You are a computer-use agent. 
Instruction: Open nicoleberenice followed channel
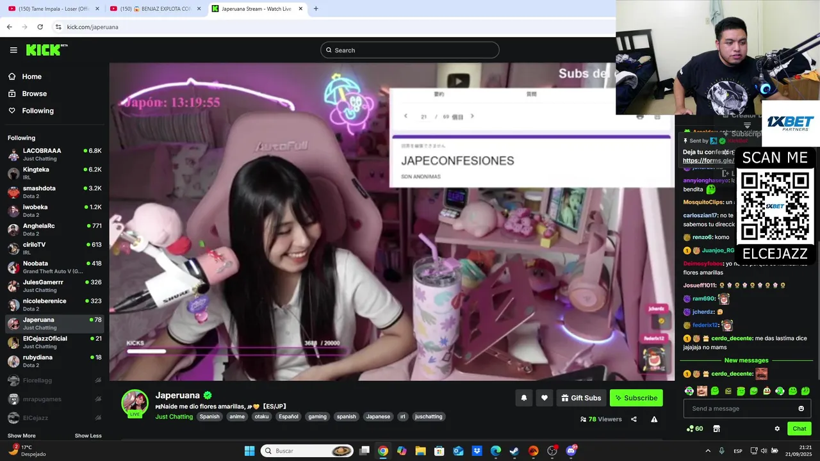tap(54, 305)
